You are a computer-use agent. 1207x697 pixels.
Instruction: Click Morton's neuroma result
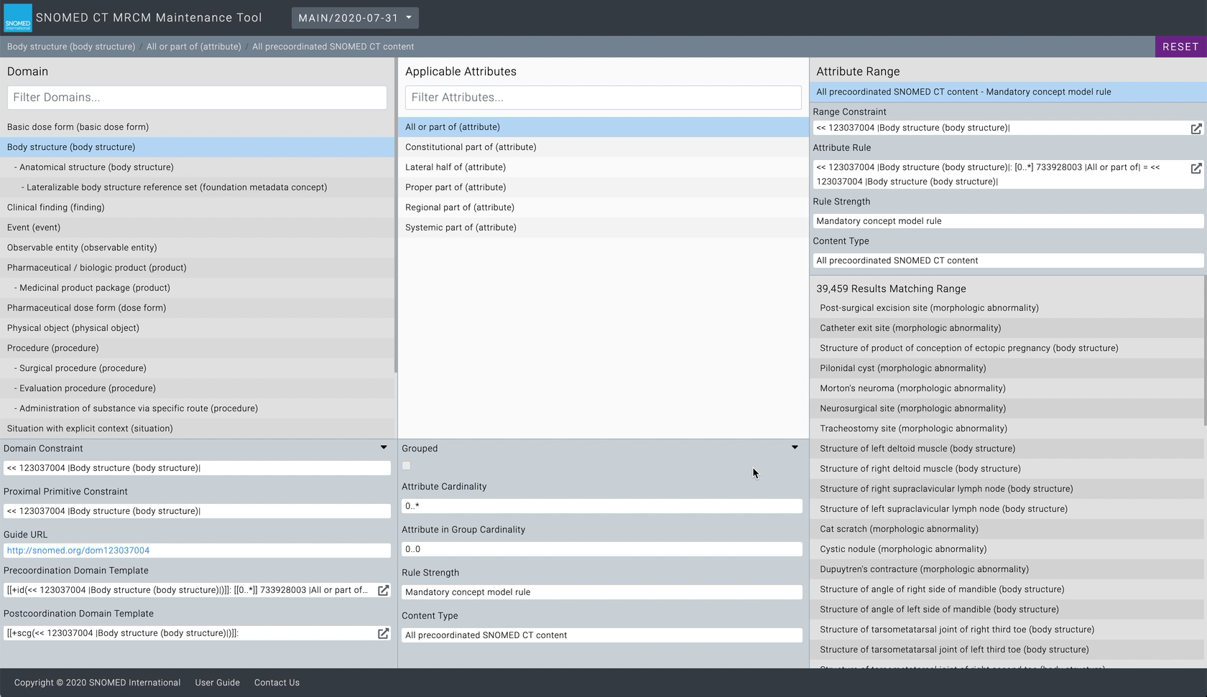(x=1007, y=388)
